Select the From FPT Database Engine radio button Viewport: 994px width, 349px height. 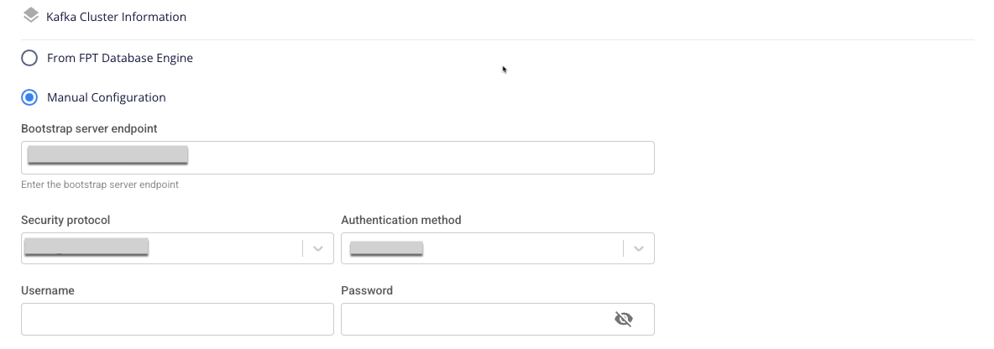[29, 58]
